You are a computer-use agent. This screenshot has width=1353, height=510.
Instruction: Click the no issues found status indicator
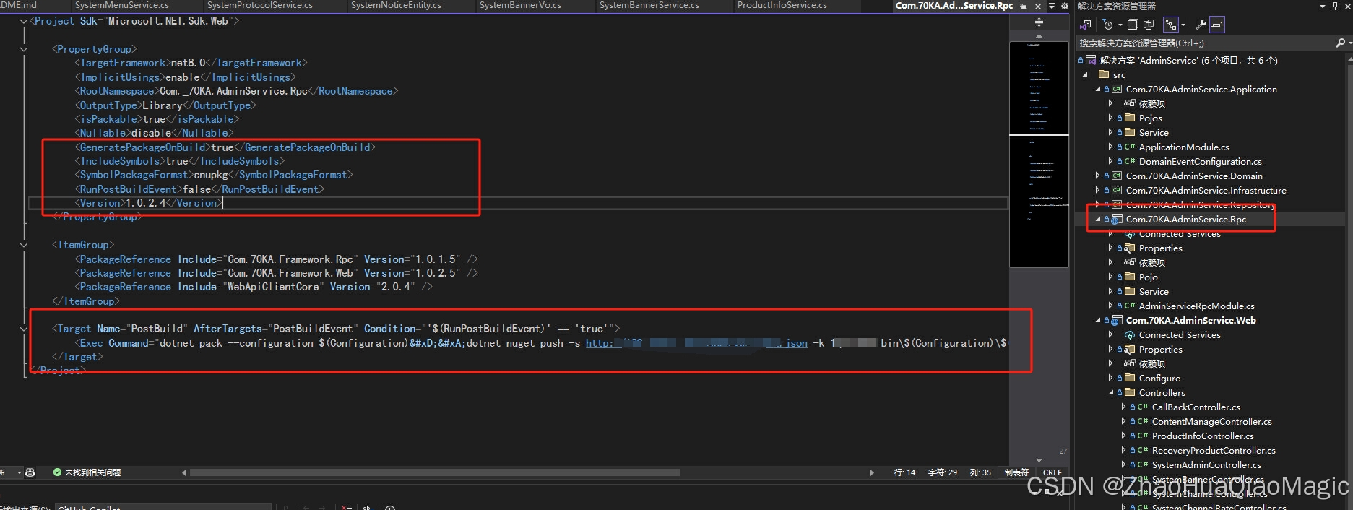coord(87,472)
